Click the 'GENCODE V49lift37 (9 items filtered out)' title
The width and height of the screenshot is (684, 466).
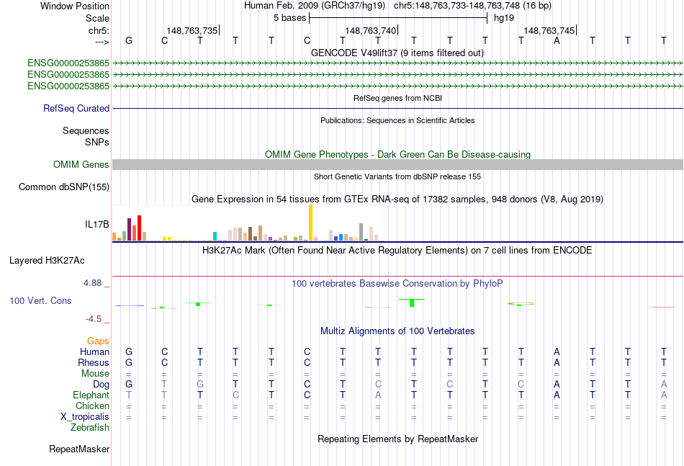coord(397,53)
